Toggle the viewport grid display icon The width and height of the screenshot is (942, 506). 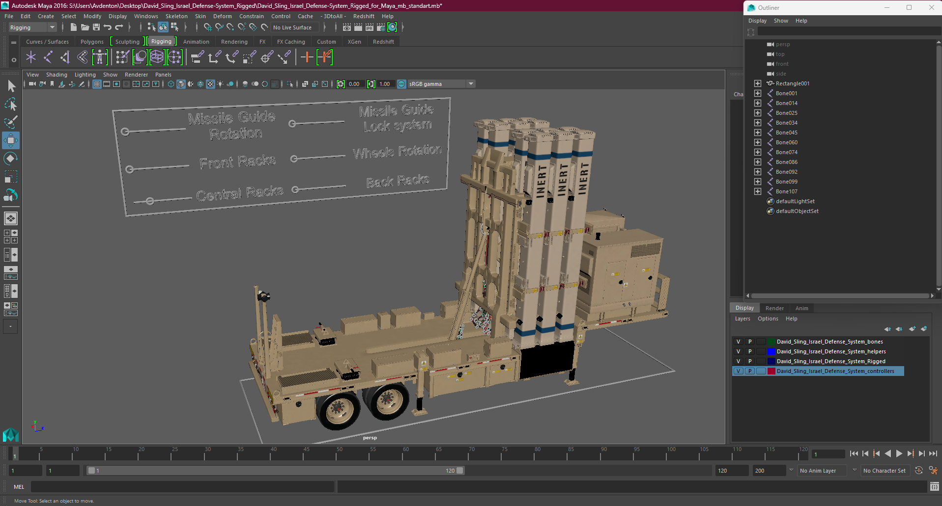[x=97, y=84]
